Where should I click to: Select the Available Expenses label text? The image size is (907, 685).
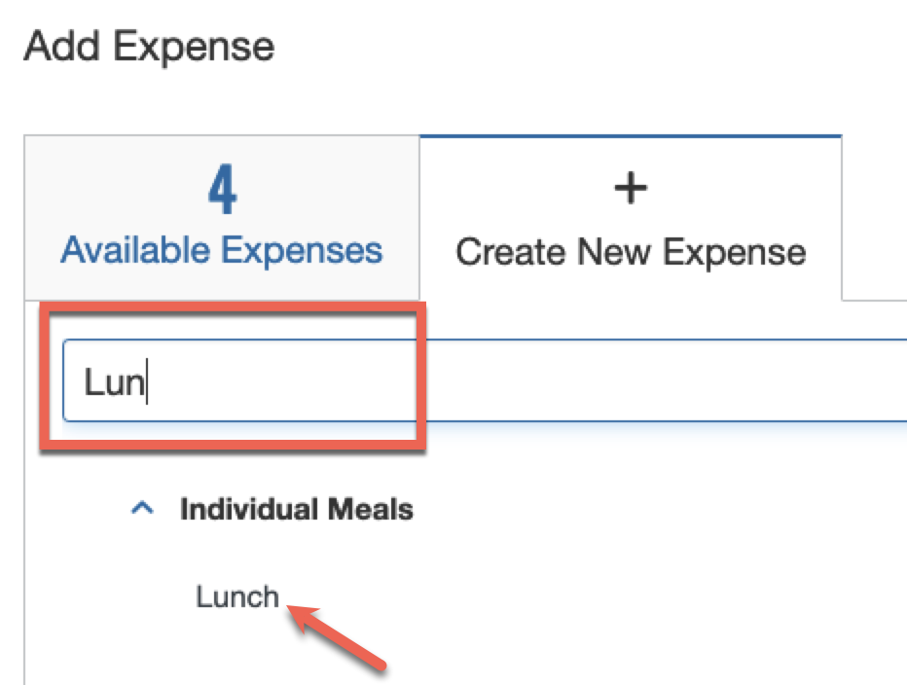pos(222,250)
